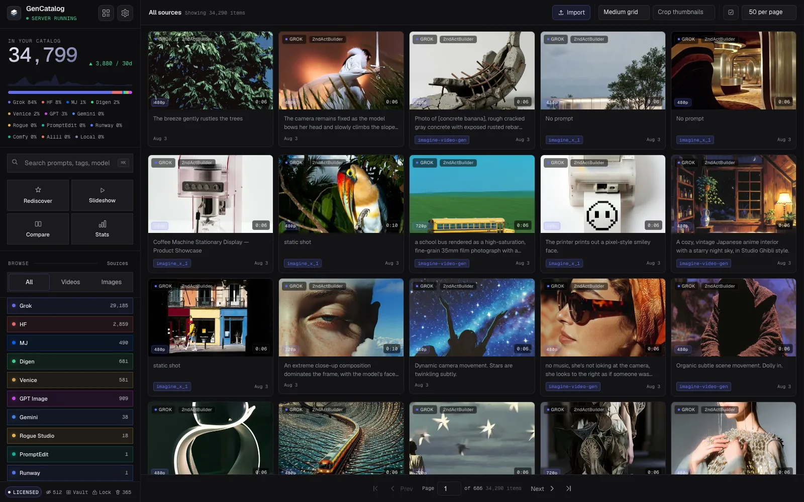The width and height of the screenshot is (804, 502).
Task: Switch to the Videos tab
Action: tap(70, 282)
